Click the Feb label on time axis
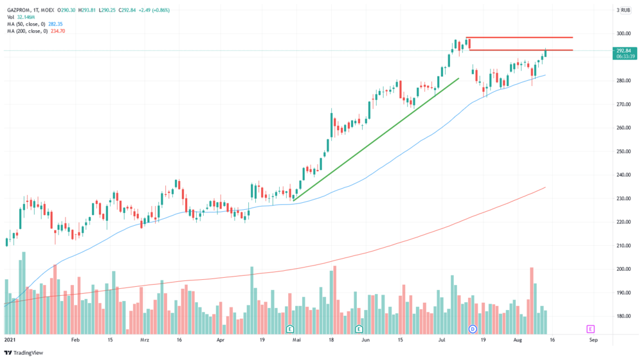The height and width of the screenshot is (360, 643). click(75, 339)
